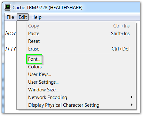Expand the Network Encoding submenu arrow
The height and width of the screenshot is (116, 143).
(132, 97)
